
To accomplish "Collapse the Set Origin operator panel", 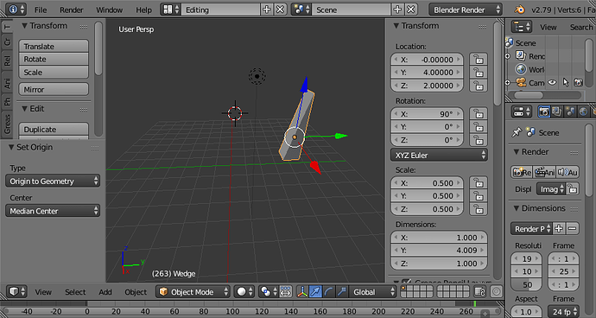I will click(x=11, y=147).
